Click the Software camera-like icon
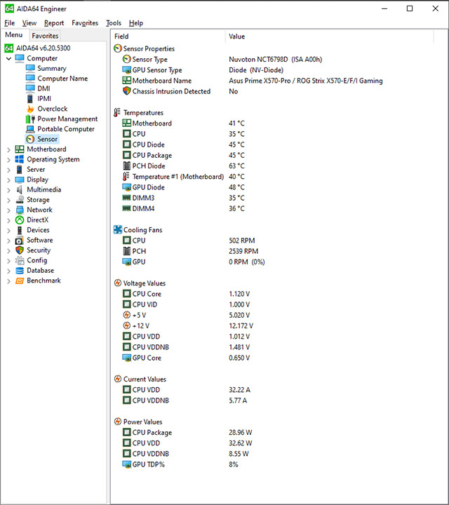Screen dimensions: 449x505 pyautogui.click(x=20, y=241)
